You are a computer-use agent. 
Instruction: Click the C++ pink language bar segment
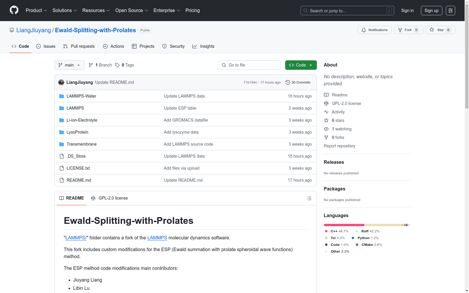click(x=344, y=225)
